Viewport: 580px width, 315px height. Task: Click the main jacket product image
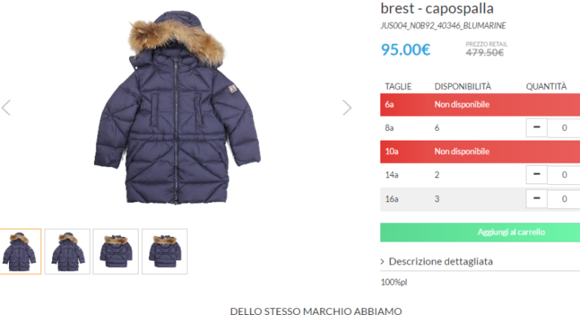(x=177, y=108)
